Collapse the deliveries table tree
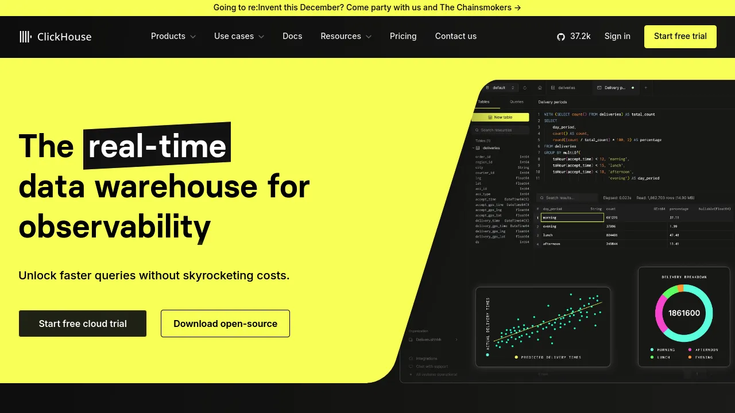The height and width of the screenshot is (413, 735). pyautogui.click(x=474, y=148)
